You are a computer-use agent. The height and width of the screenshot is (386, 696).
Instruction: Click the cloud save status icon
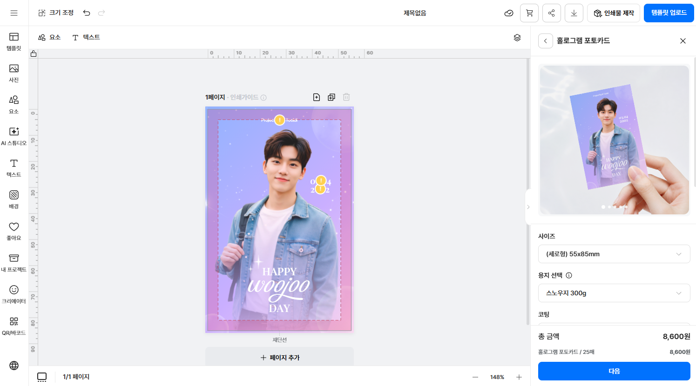[x=509, y=13]
